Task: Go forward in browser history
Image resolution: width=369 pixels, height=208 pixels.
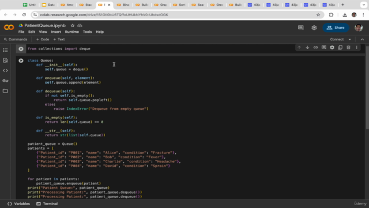Action: coord(15,14)
